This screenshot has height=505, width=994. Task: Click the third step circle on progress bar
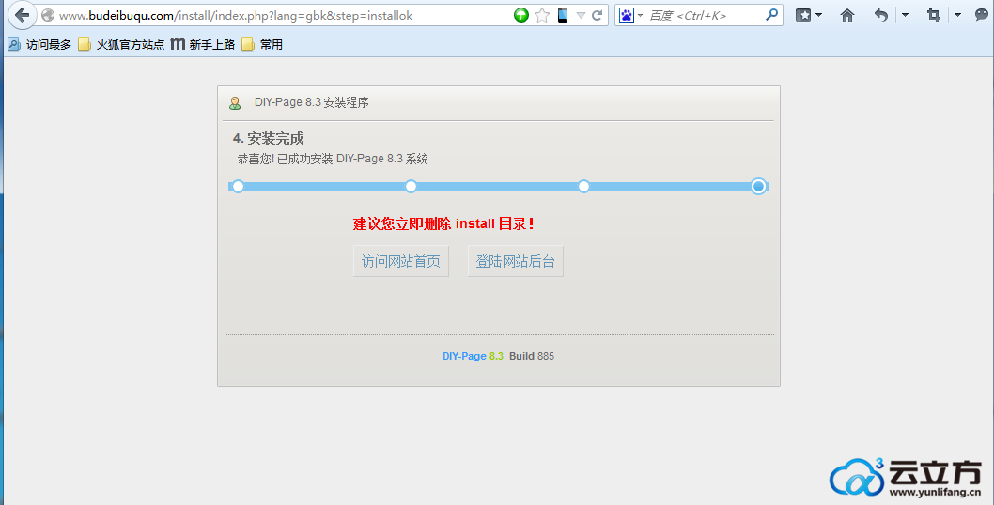click(583, 186)
